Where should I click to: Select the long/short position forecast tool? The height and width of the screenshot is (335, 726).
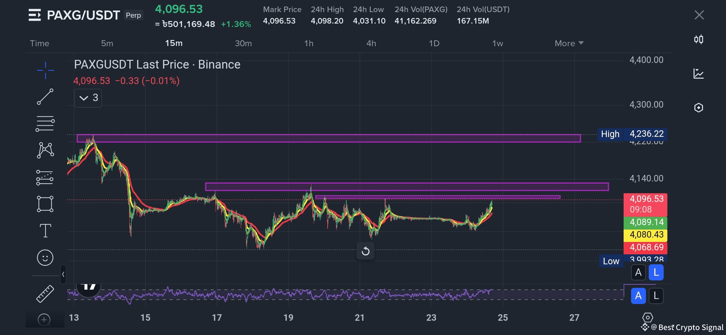click(45, 177)
